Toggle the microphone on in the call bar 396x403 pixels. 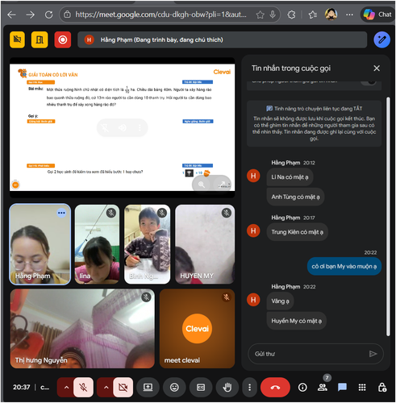(83, 387)
